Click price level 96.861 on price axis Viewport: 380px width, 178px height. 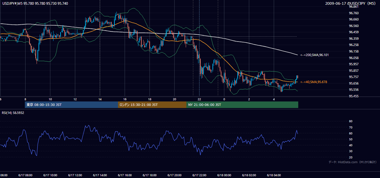pyautogui.click(x=354, y=7)
